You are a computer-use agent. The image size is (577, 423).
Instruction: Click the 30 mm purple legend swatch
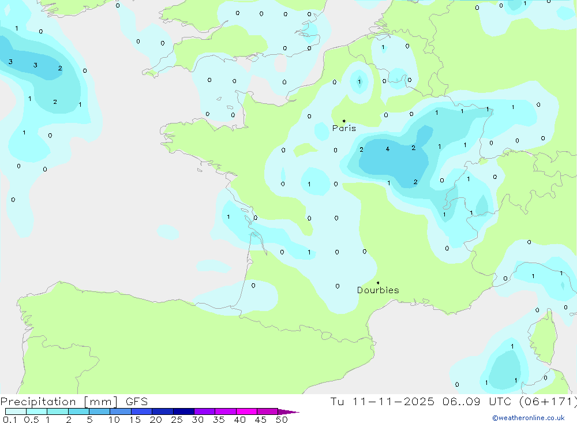[x=204, y=411]
